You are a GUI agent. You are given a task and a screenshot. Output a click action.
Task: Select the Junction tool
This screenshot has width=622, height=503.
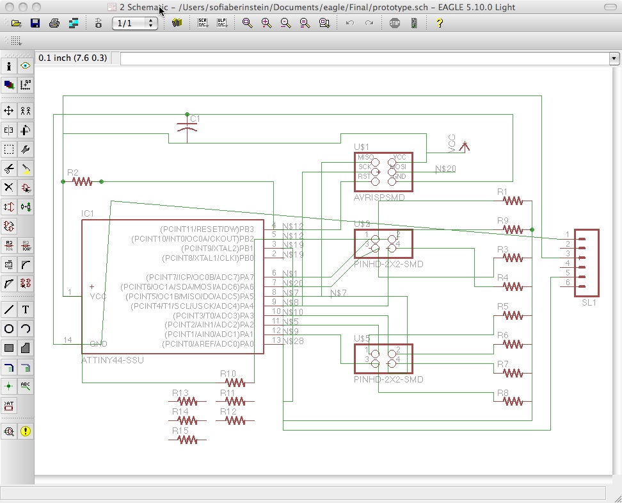(9, 386)
